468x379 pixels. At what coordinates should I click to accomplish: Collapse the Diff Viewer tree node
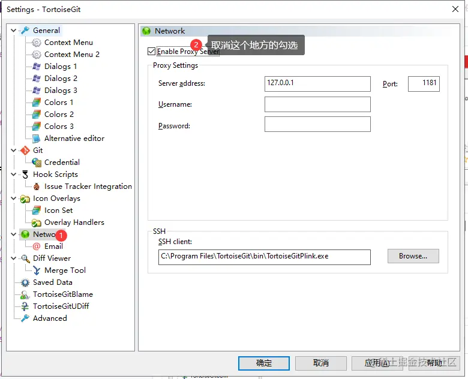click(x=13, y=258)
